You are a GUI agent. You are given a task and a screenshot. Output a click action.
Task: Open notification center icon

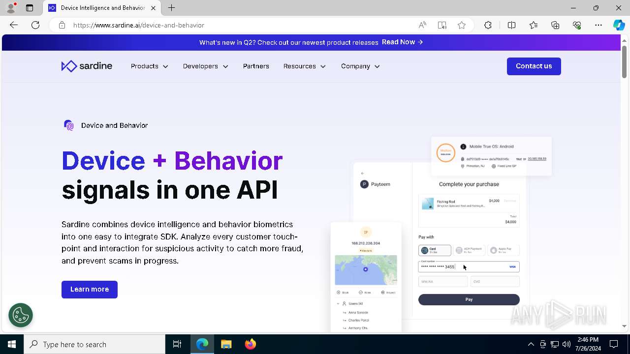coord(614,344)
